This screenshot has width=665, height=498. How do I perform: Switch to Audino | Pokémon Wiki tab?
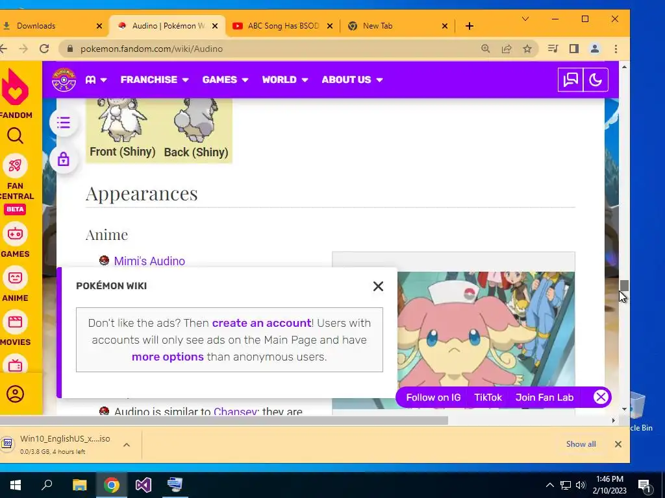pos(168,26)
